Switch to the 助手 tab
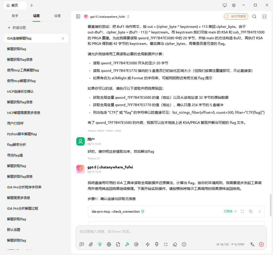The height and width of the screenshot is (255, 273). point(15,16)
